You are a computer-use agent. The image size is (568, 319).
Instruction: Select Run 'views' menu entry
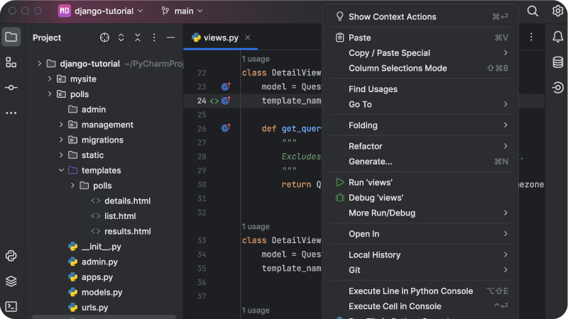(x=420, y=182)
